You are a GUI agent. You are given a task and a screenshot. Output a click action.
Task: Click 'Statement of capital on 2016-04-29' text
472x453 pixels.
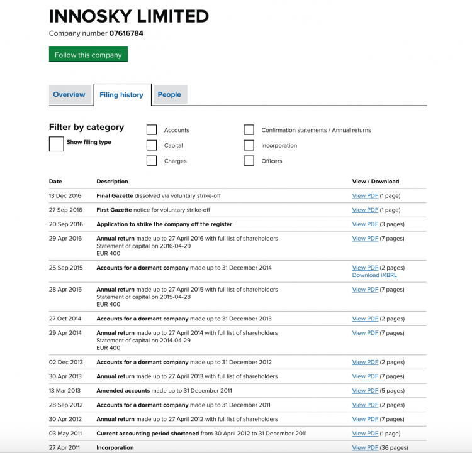(143, 246)
